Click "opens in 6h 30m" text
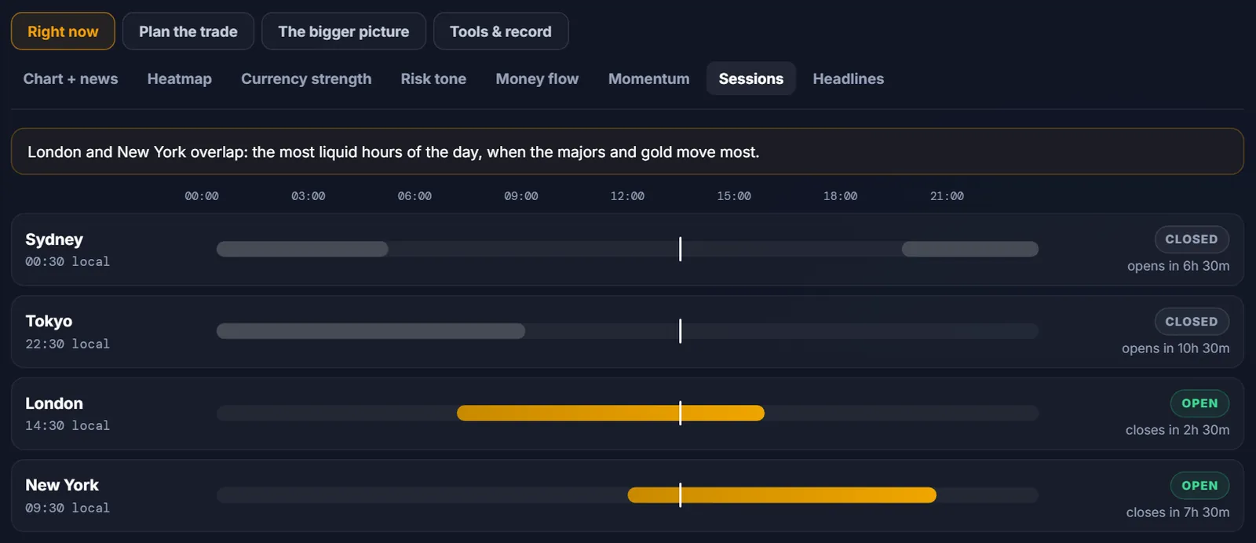 pos(1178,266)
